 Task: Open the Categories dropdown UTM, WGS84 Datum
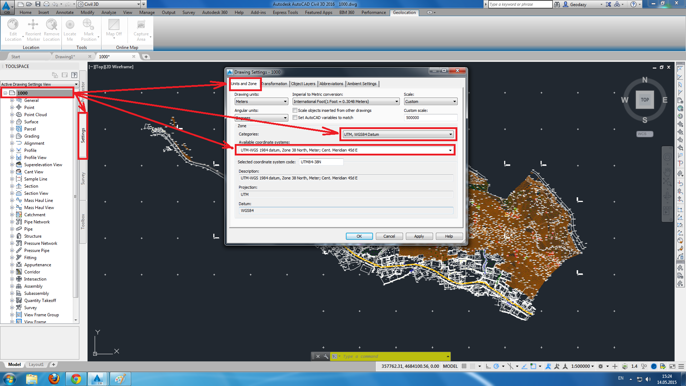click(x=398, y=134)
